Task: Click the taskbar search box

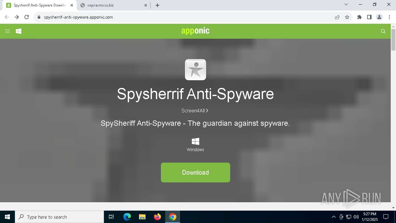Action: coord(59,217)
